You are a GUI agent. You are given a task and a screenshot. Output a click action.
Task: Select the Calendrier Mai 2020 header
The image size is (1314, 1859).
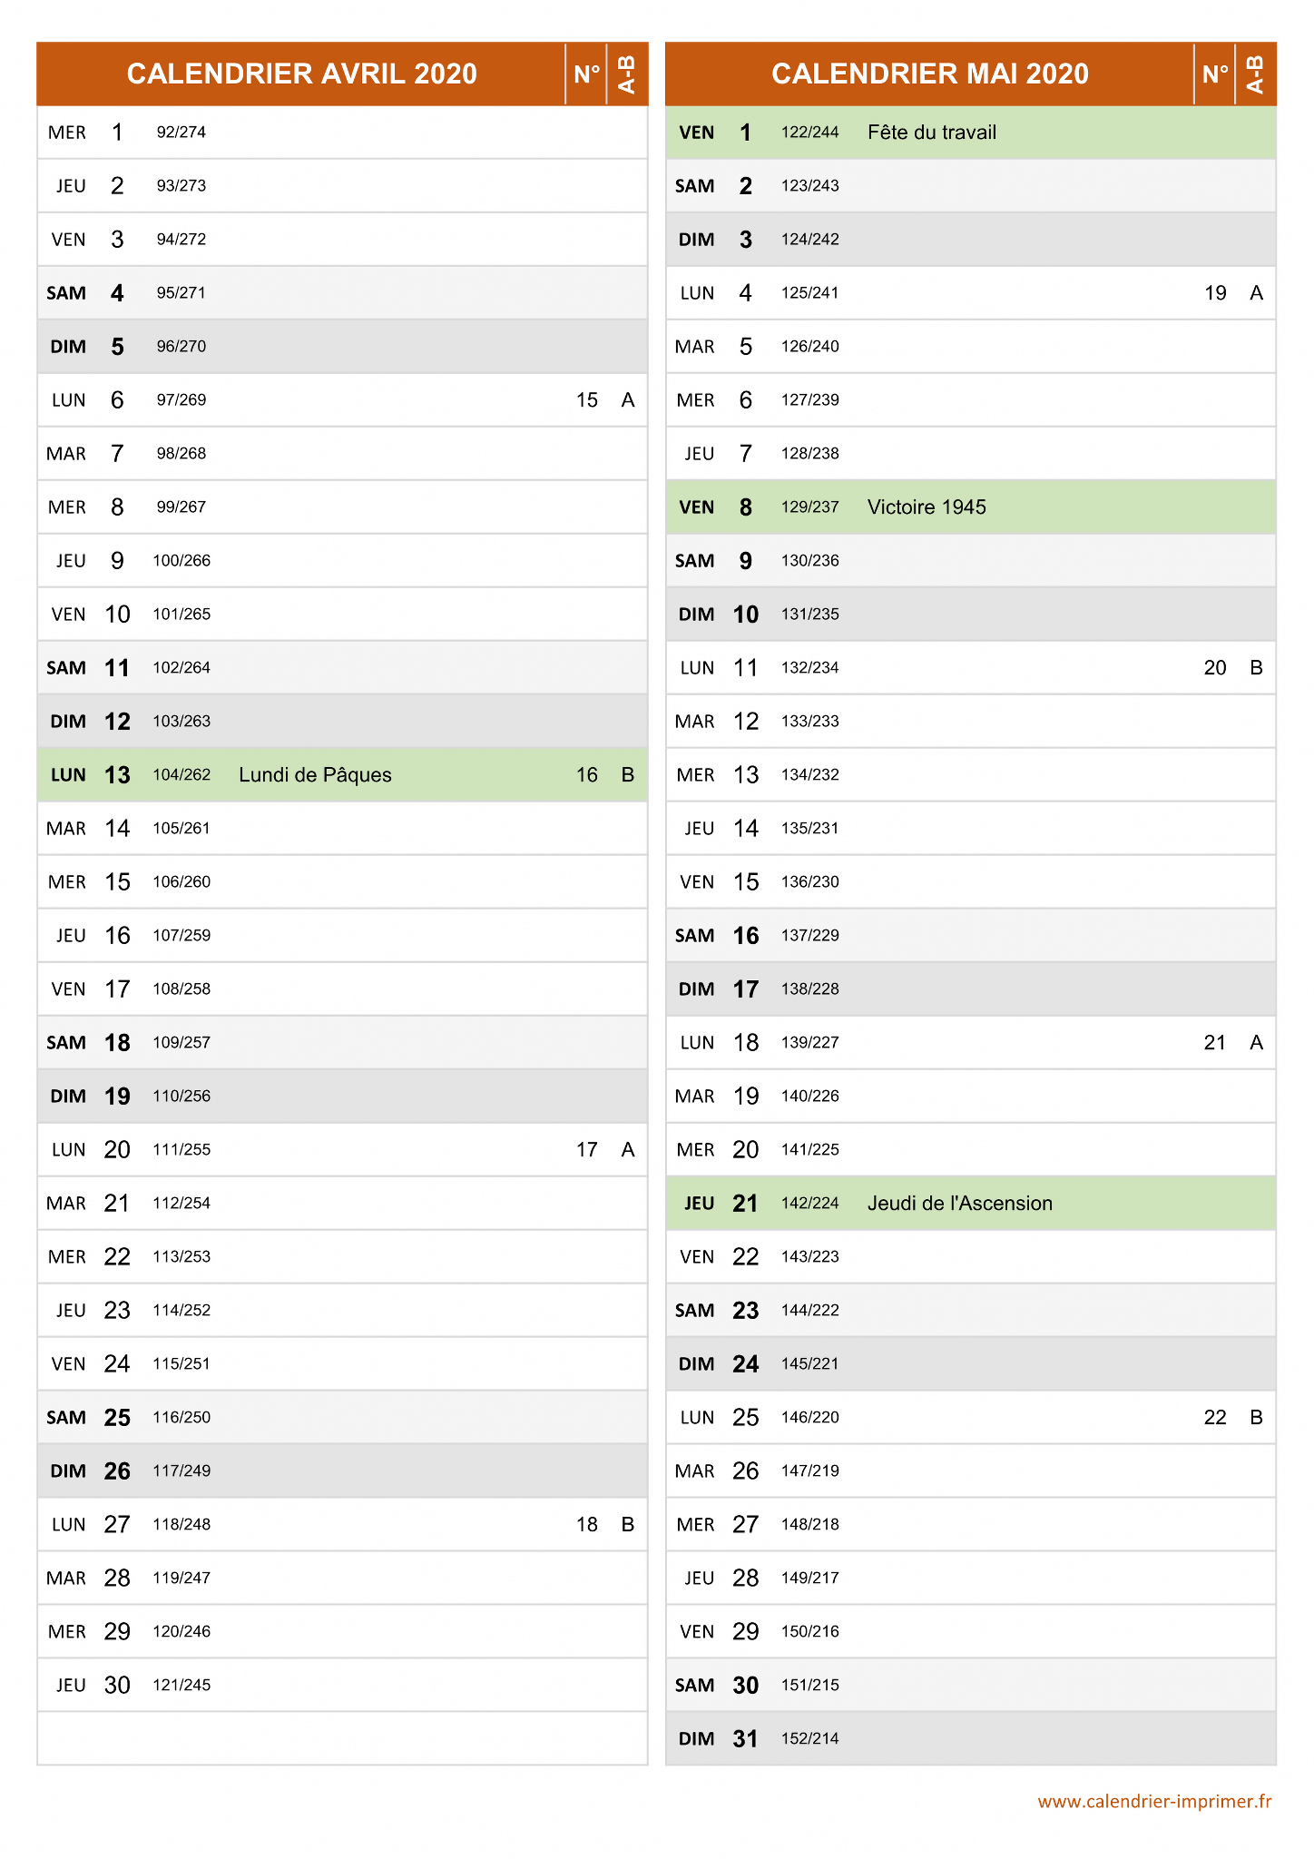tap(929, 74)
